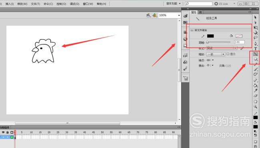Click the toolbox stroke color swatch
Viewport: 260px width, 148px height.
256,118
